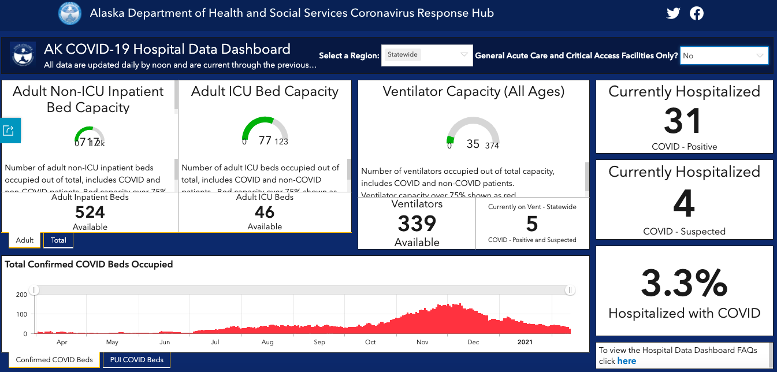This screenshot has width=777, height=372.
Task: Select the Adult beds tab
Action: (25, 240)
